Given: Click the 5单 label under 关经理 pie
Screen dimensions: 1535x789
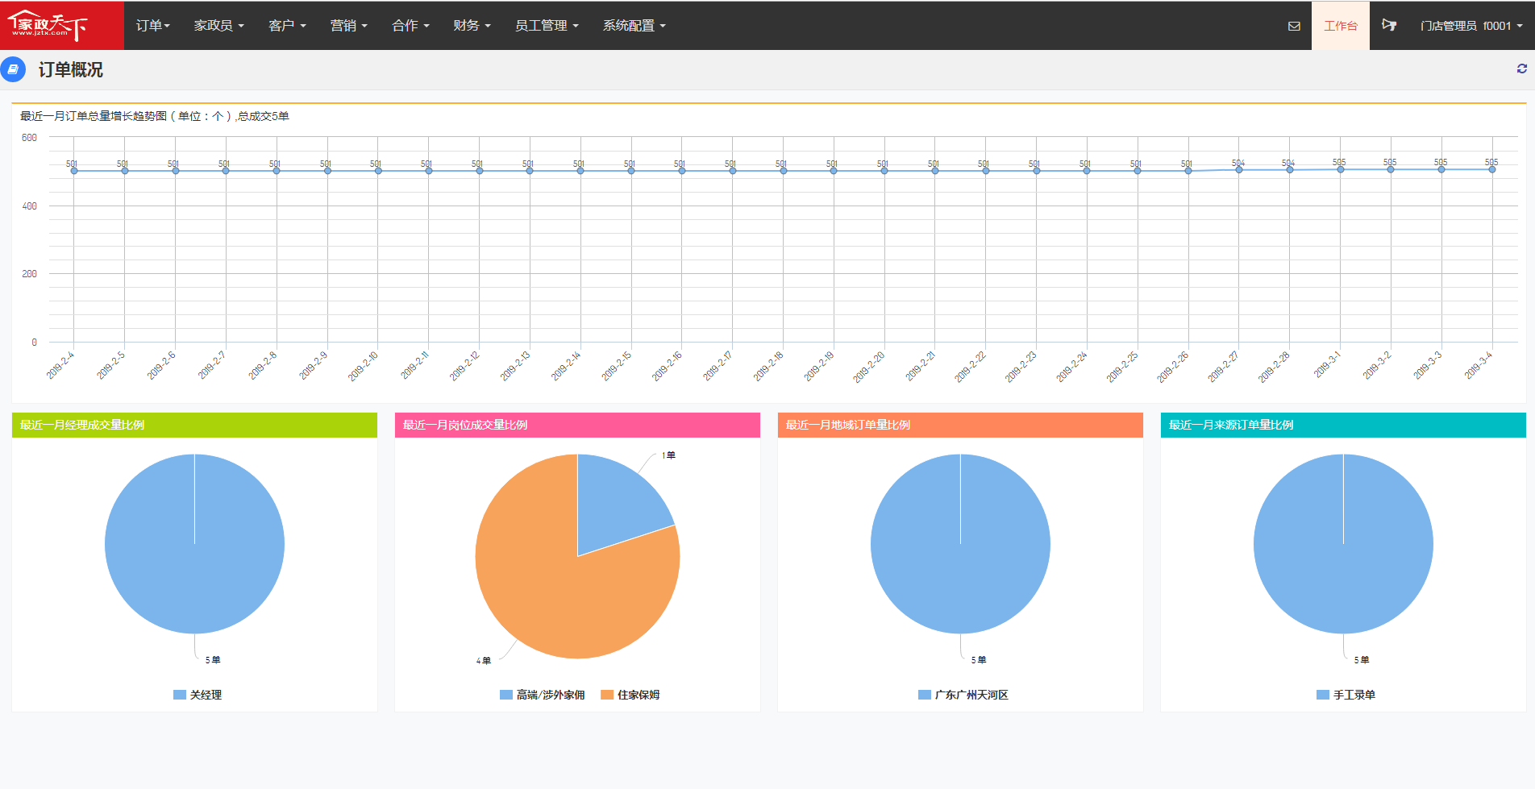Looking at the screenshot, I should pyautogui.click(x=213, y=660).
